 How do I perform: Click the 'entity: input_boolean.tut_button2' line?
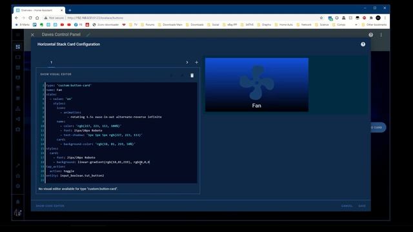tap(75, 176)
